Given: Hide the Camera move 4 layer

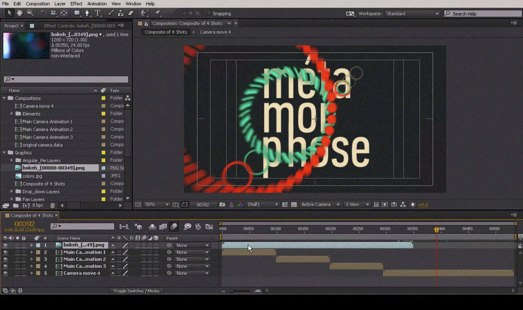Looking at the screenshot, I should pos(5,273).
